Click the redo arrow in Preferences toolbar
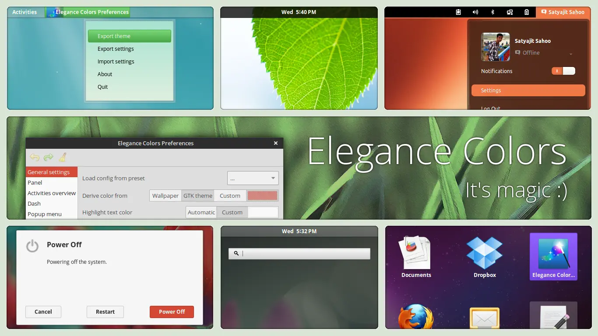This screenshot has width=598, height=336. click(49, 157)
